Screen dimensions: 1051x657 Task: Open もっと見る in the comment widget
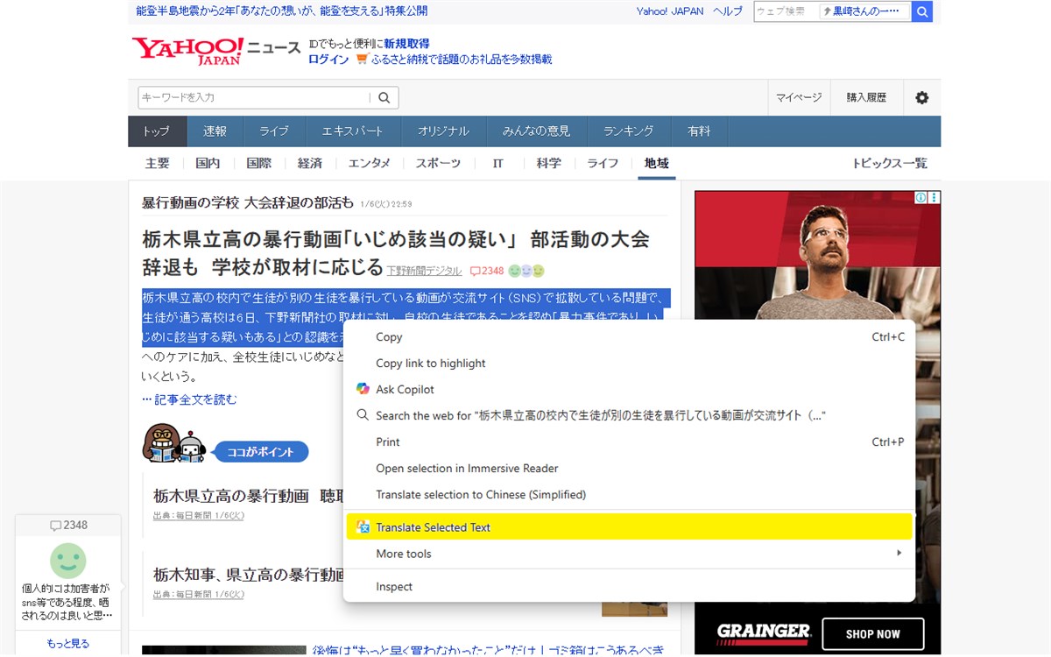(x=68, y=643)
